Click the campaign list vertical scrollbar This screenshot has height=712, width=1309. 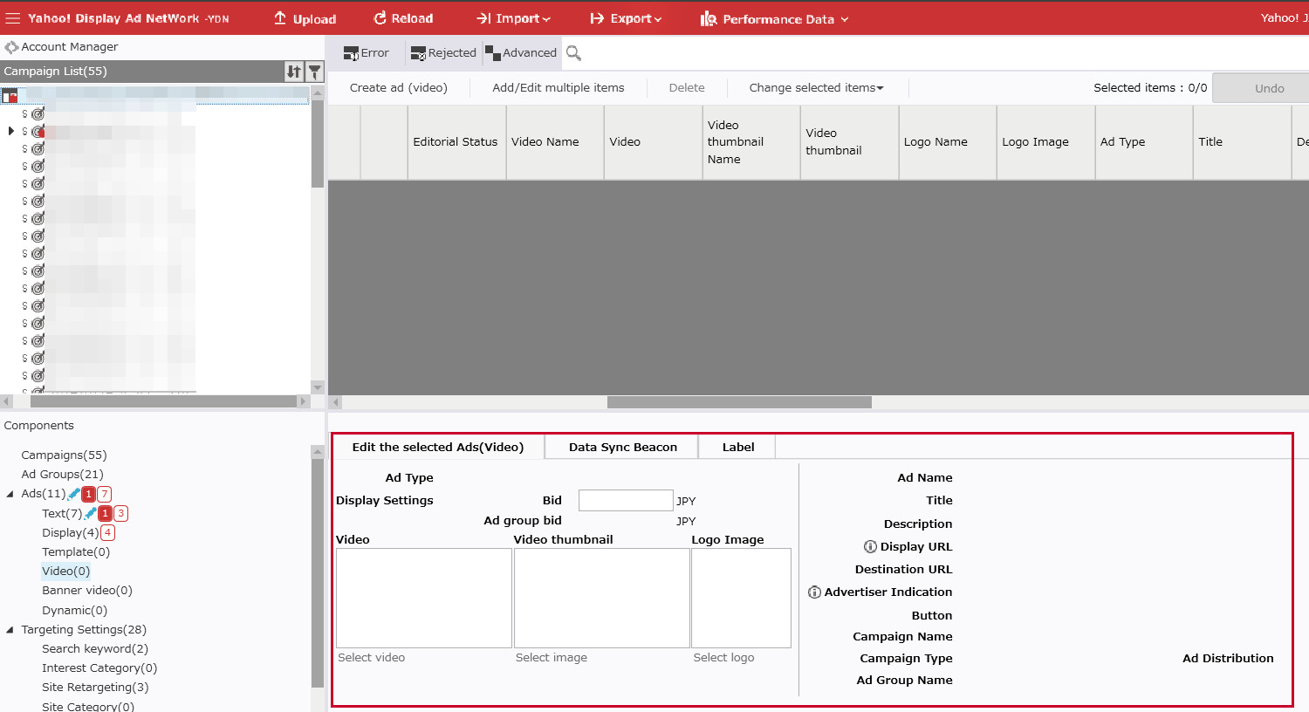[x=318, y=144]
